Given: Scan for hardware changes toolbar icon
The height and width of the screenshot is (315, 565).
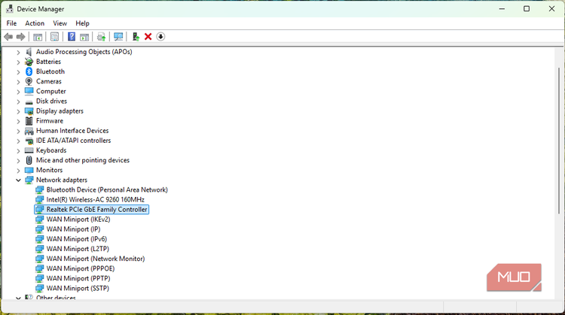Looking at the screenshot, I should coord(118,37).
